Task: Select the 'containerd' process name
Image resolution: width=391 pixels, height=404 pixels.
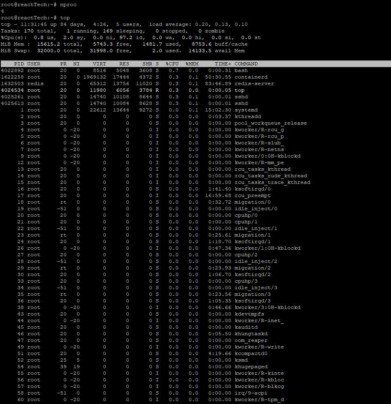Action: 251,77
